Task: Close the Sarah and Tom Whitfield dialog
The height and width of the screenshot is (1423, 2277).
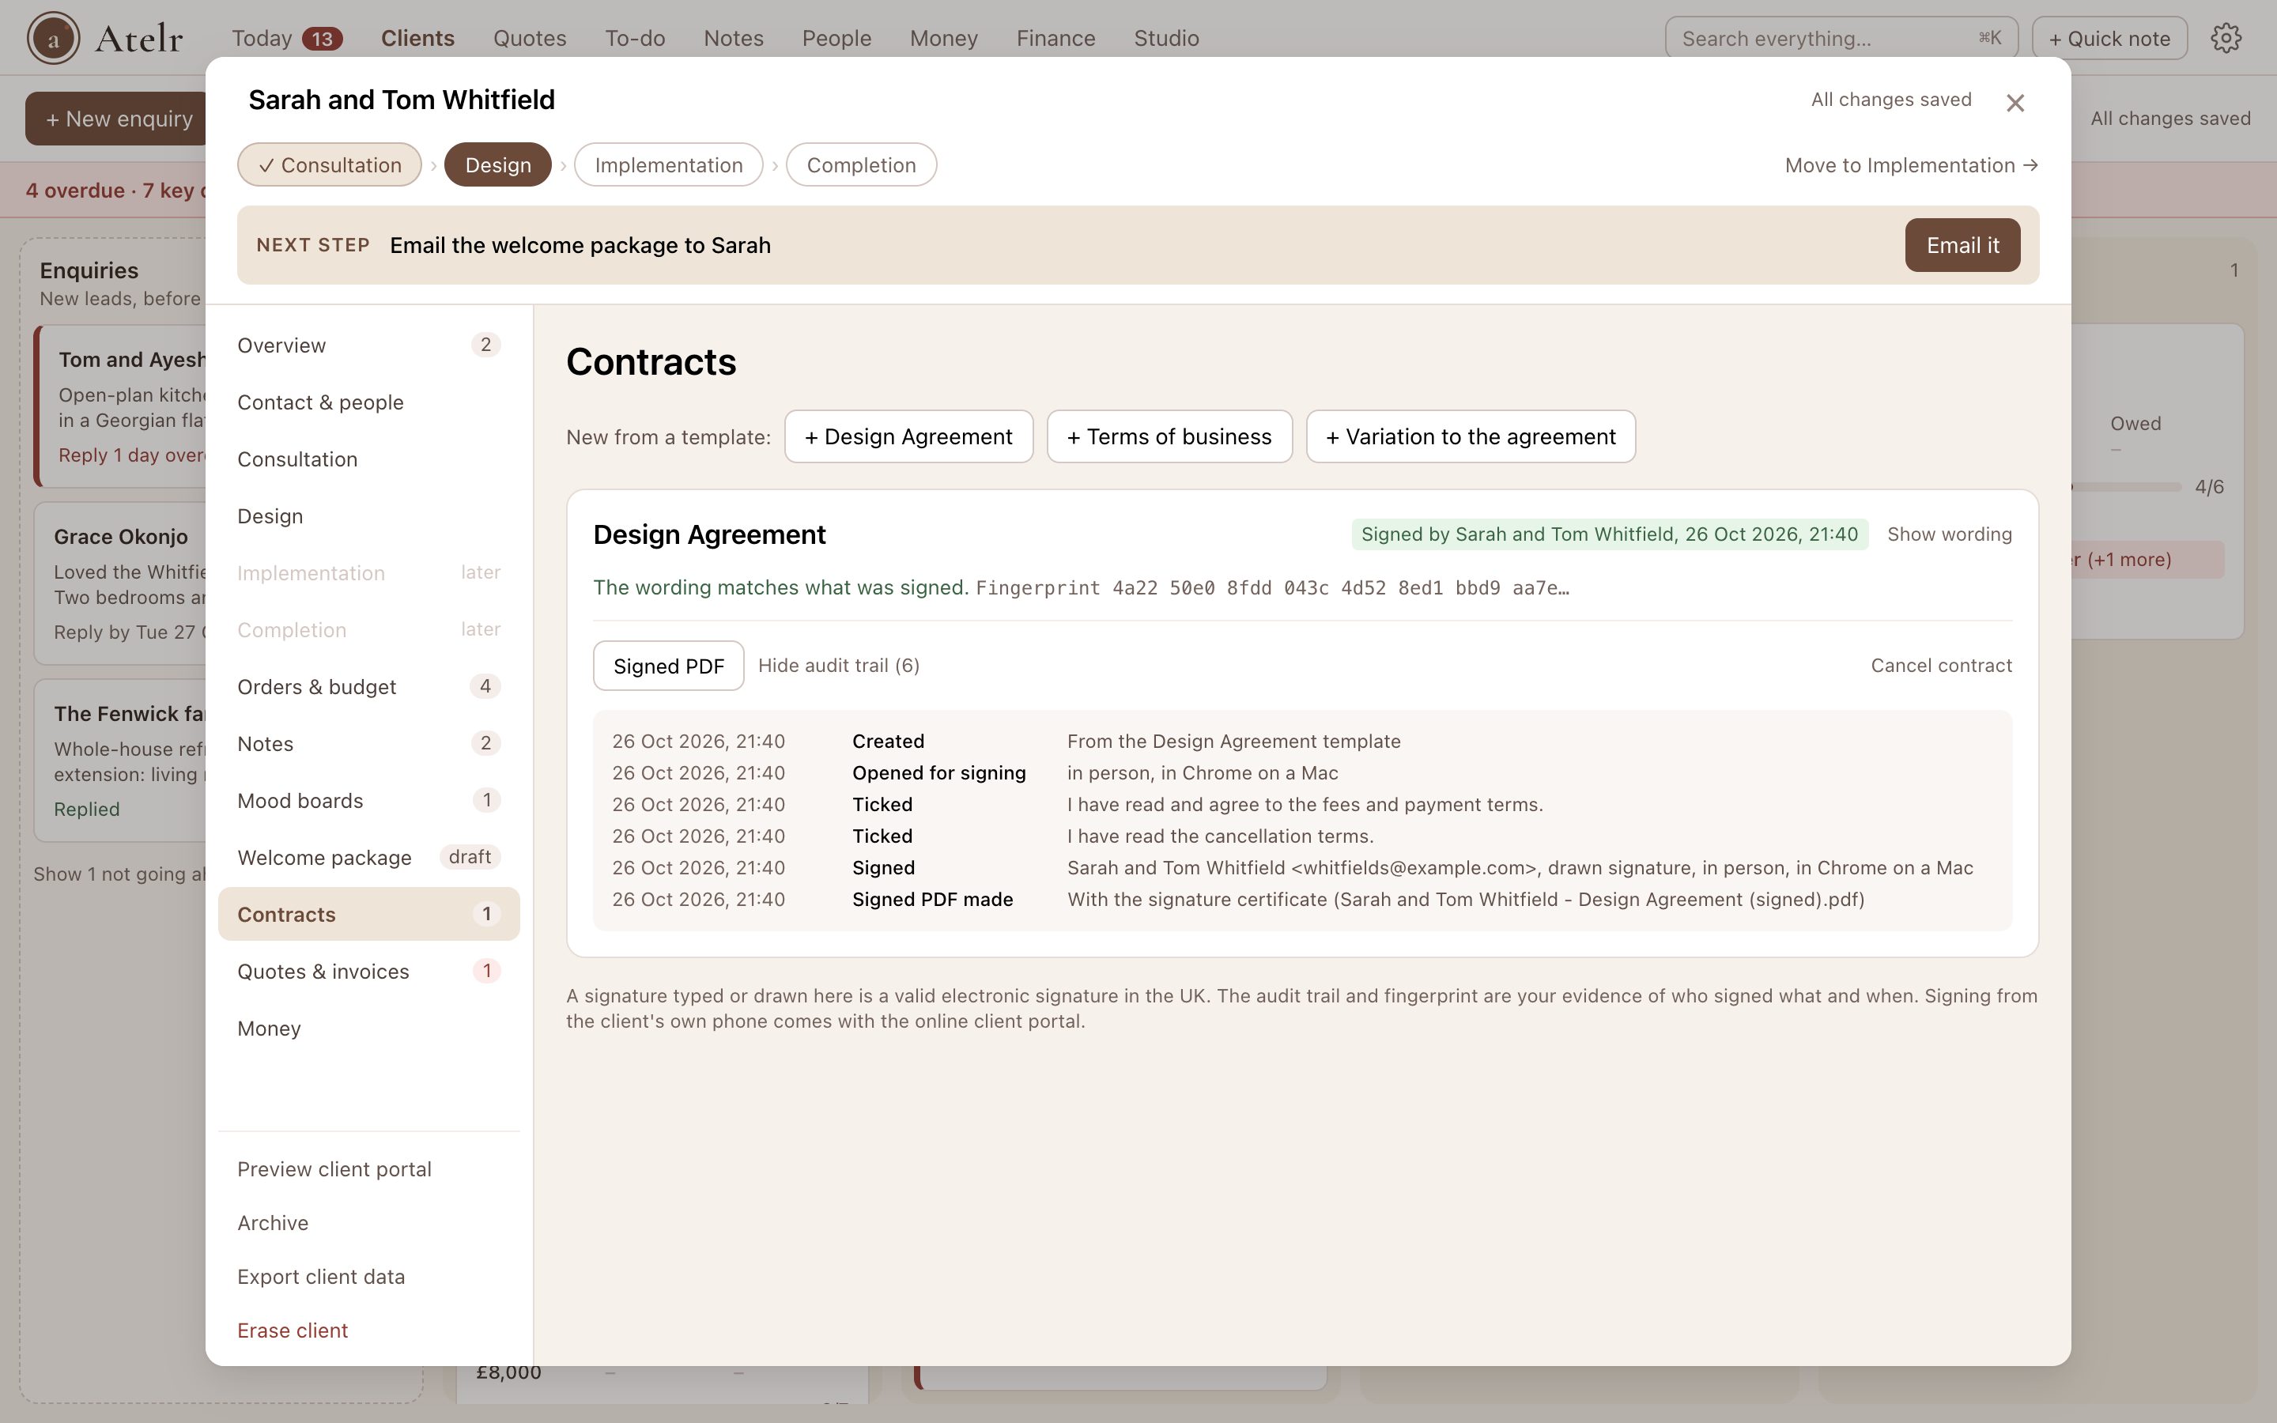Action: point(2015,103)
